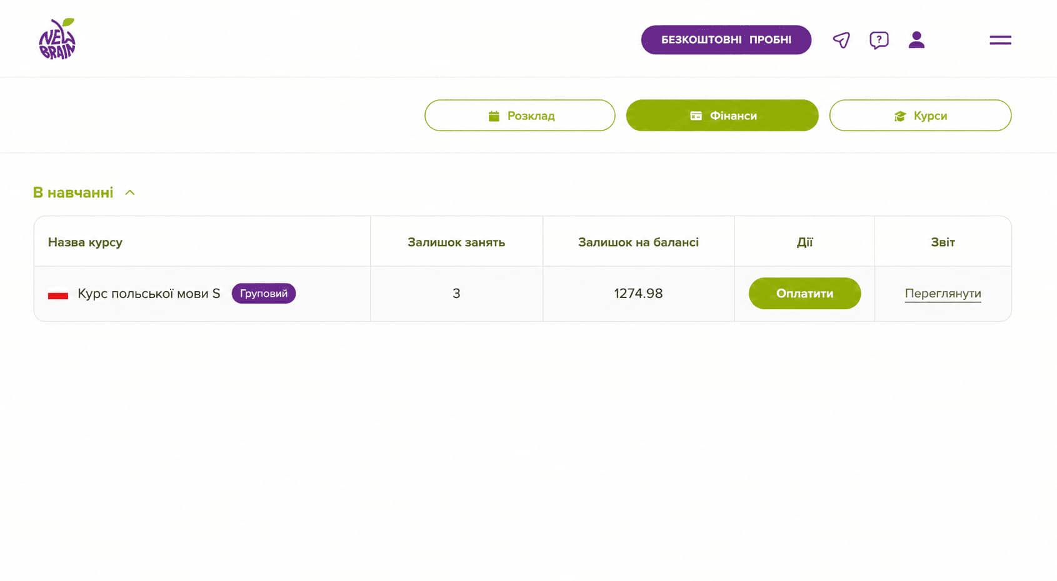The width and height of the screenshot is (1057, 581).
Task: Click the Груповий badge
Action: point(263,293)
